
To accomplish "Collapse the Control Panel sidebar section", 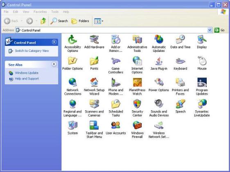I will (x=54, y=42).
